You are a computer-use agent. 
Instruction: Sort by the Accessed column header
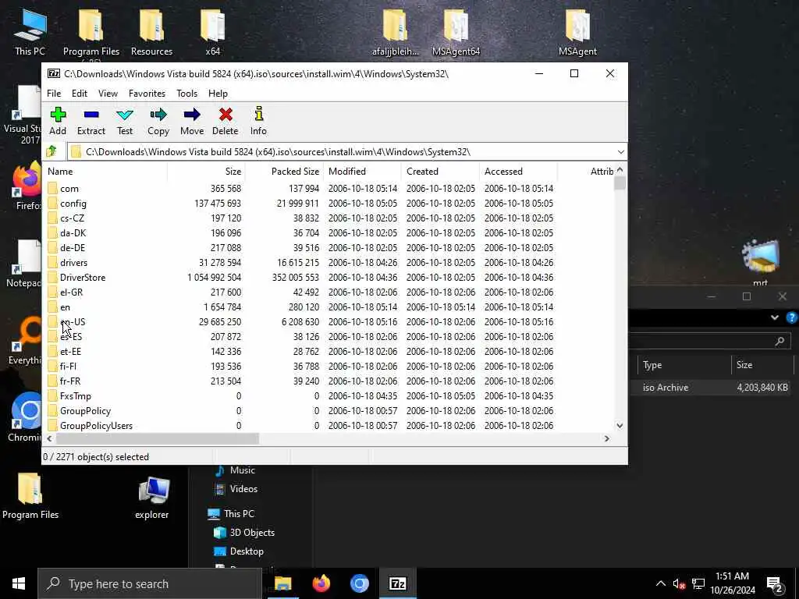coord(518,171)
